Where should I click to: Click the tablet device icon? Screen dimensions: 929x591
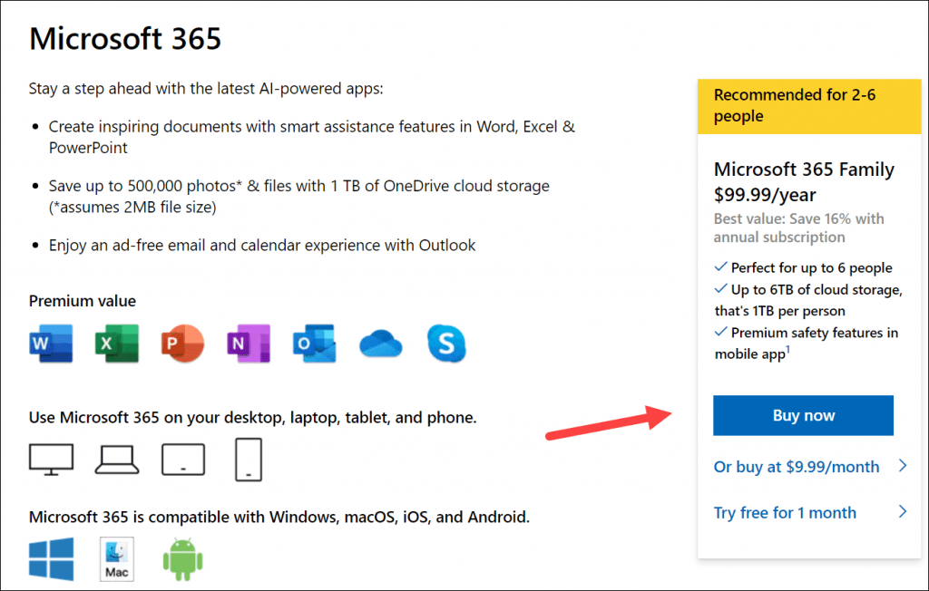(x=183, y=460)
